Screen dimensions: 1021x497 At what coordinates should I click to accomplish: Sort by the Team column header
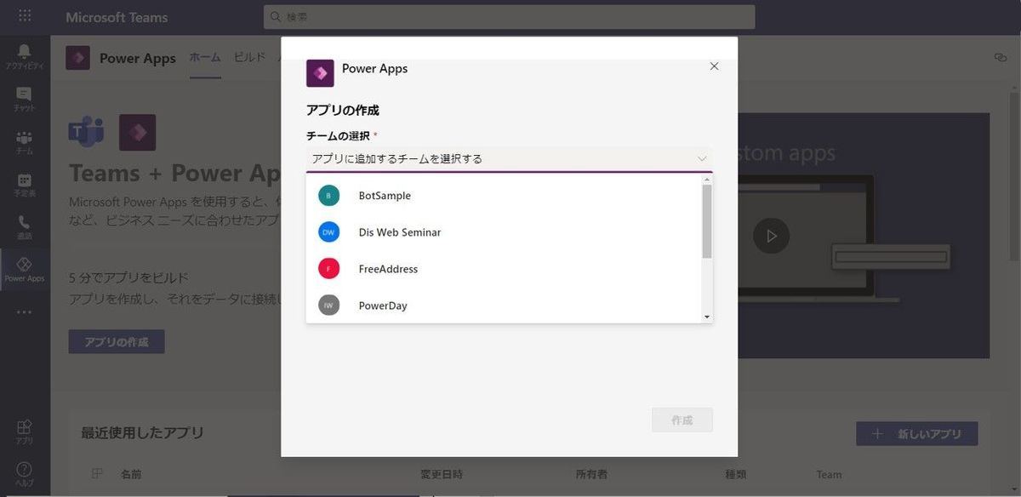click(829, 475)
